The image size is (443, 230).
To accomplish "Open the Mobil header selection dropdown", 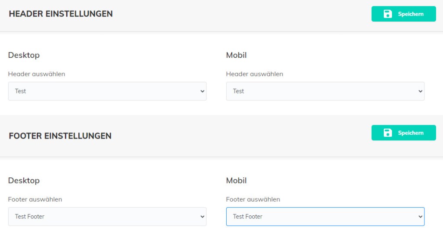I will pyautogui.click(x=325, y=91).
